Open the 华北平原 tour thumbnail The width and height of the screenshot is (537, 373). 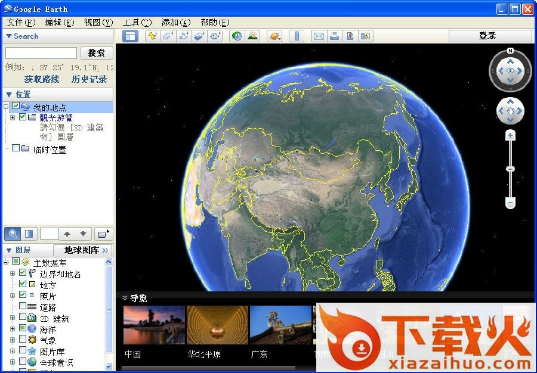(217, 325)
